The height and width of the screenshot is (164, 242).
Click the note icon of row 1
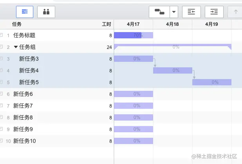(x=1, y=35)
